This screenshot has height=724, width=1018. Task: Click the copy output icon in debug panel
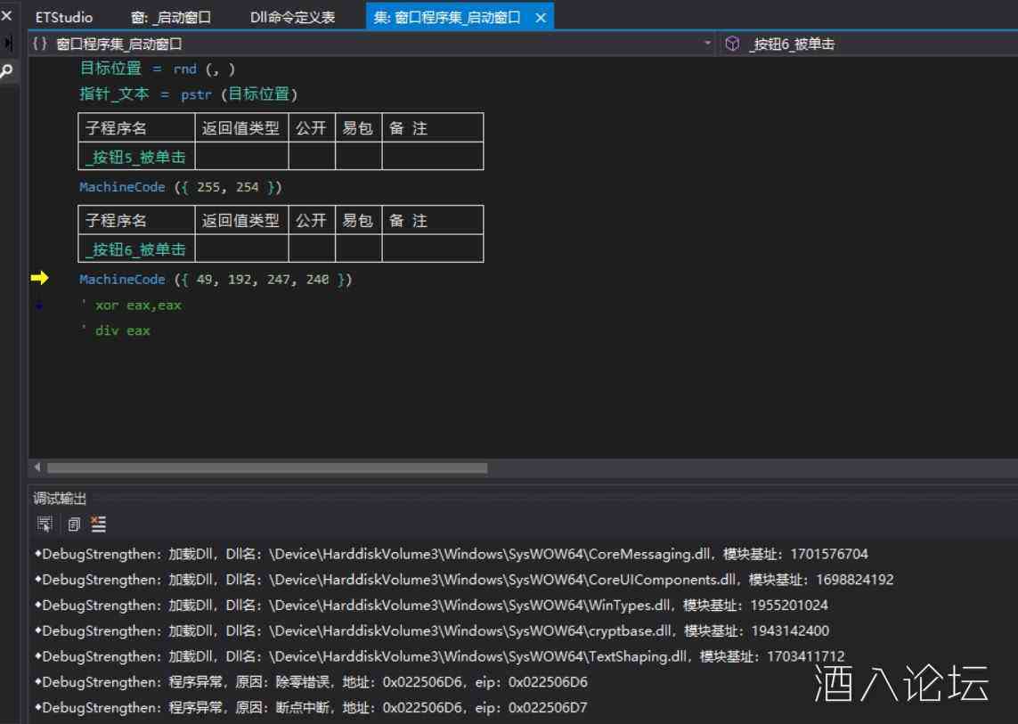73,525
